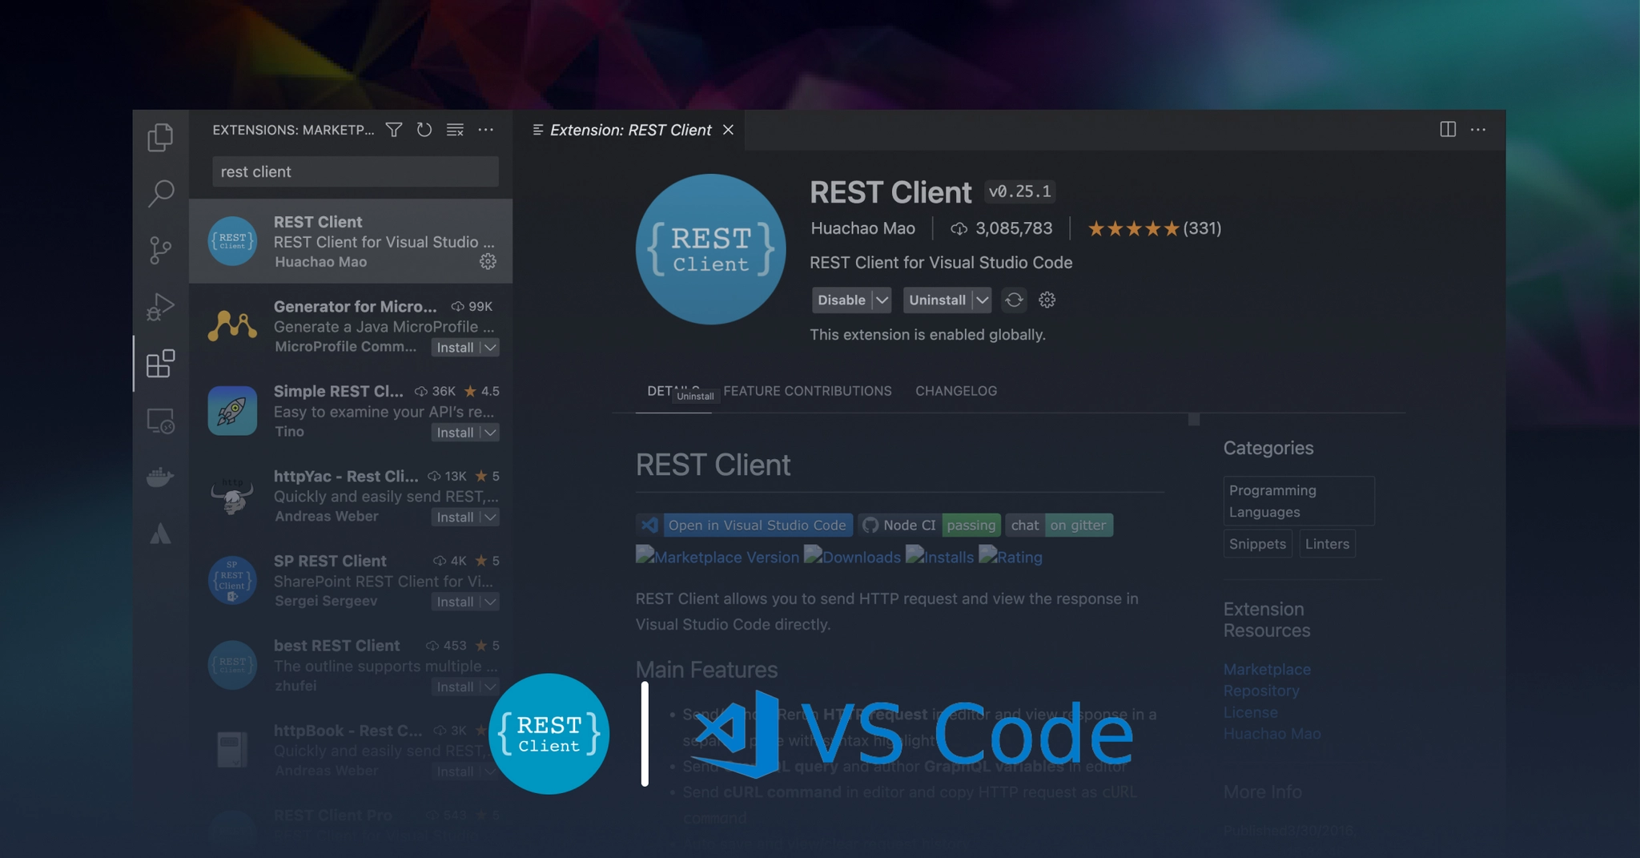Expand install options for Simple REST Client
This screenshot has width=1640, height=858.
[x=490, y=433]
